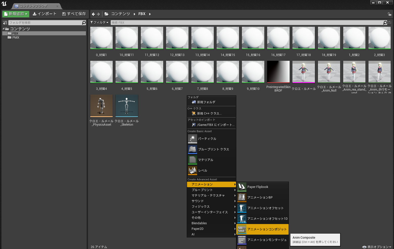Image resolution: width=394 pixels, height=249 pixels.
Task: Click the Save All button
Action: pyautogui.click(x=74, y=14)
